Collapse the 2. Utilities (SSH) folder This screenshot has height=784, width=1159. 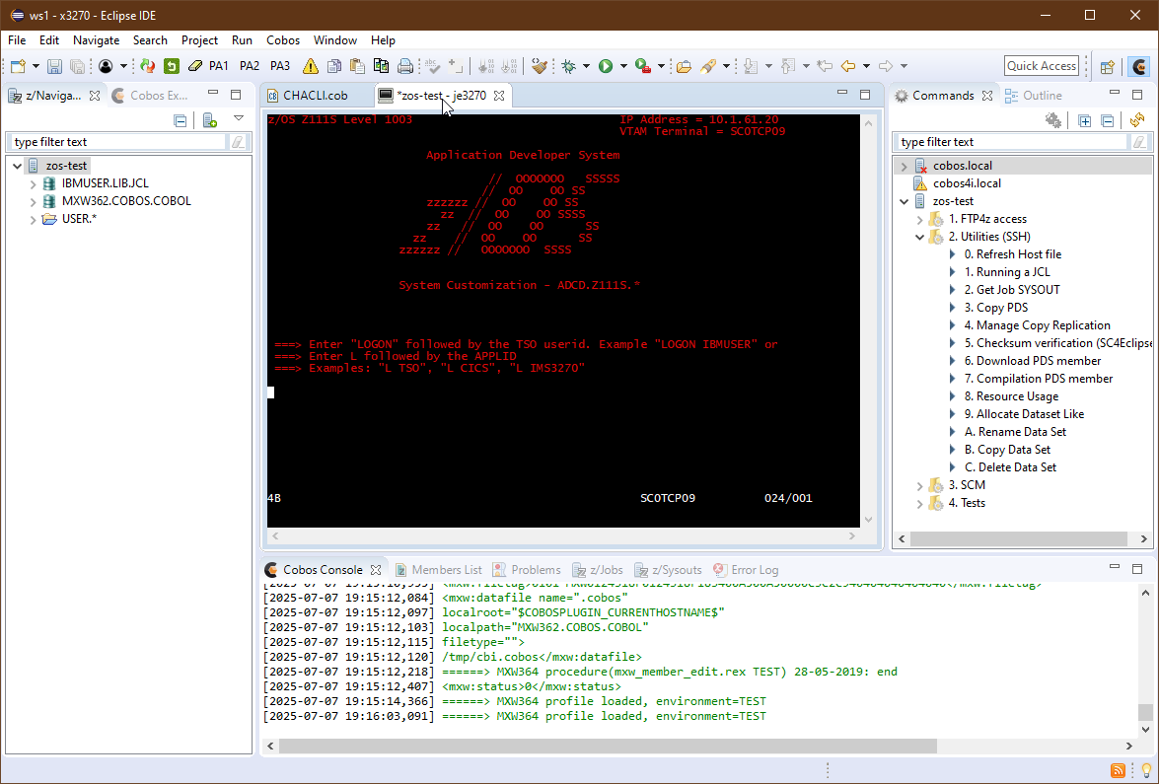pyautogui.click(x=919, y=238)
